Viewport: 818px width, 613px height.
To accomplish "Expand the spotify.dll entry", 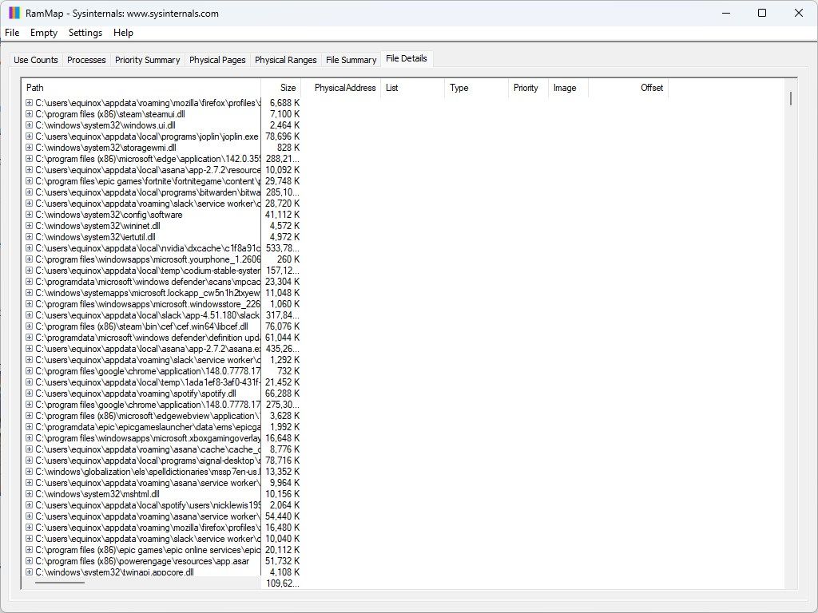I will point(30,394).
